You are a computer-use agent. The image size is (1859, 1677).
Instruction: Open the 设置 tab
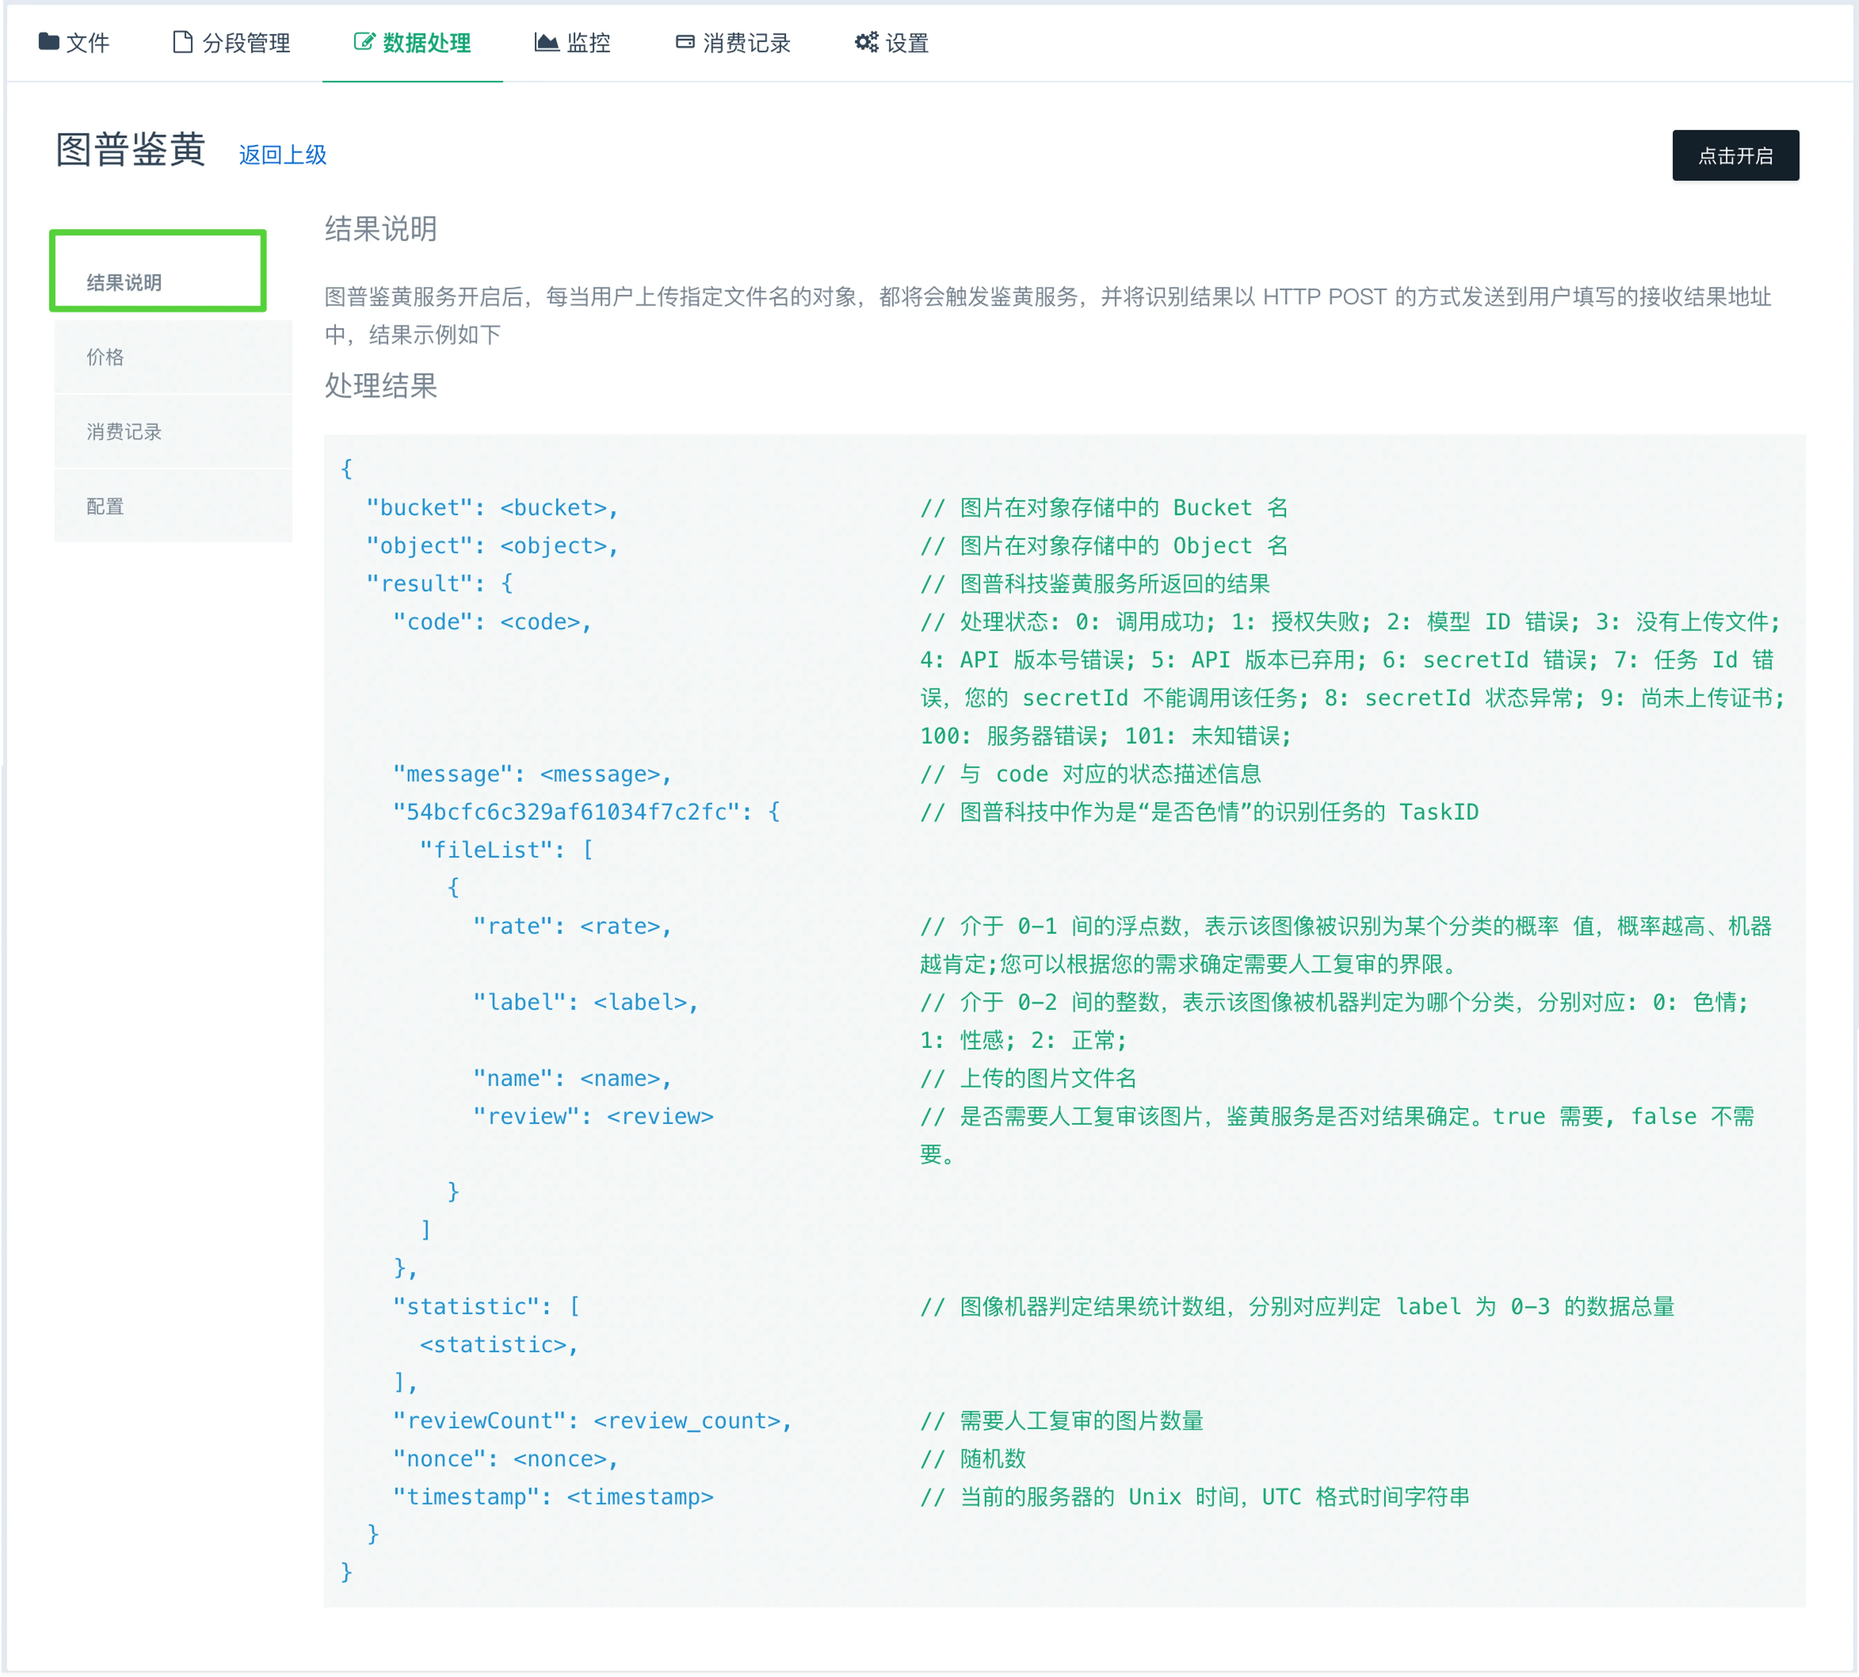pyautogui.click(x=892, y=43)
